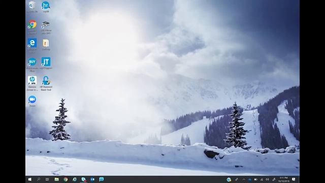Viewport: 325px width, 183px height.
Task: Open the Action Center notifications
Action: pos(294,179)
